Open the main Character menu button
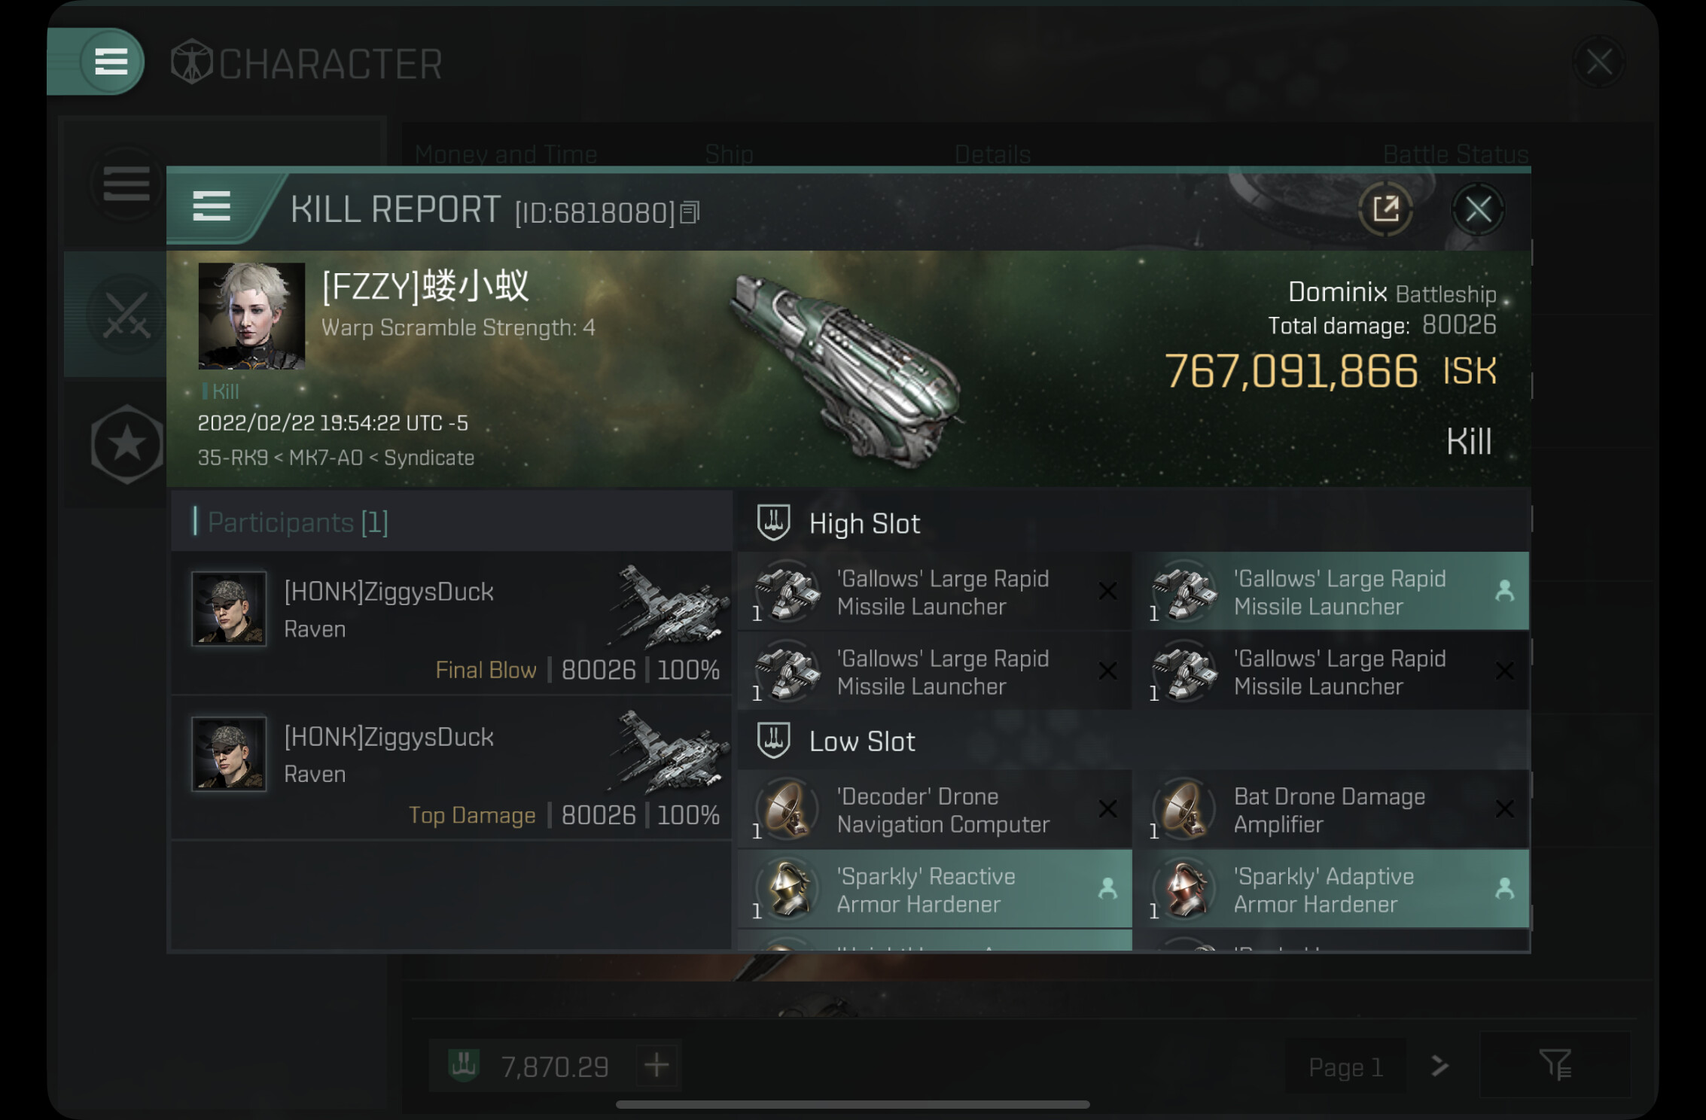Image resolution: width=1706 pixels, height=1120 pixels. 111,62
